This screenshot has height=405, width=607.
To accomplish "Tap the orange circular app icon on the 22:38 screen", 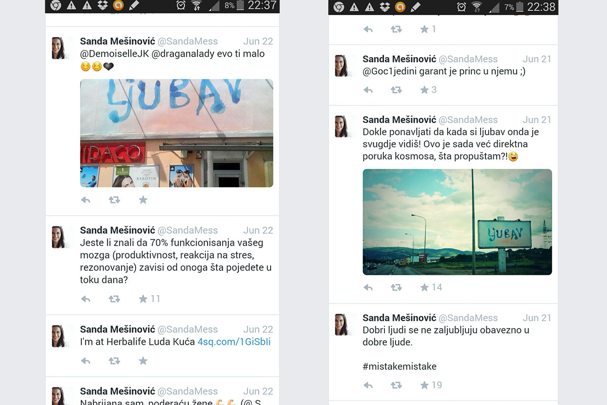I will 400,6.
